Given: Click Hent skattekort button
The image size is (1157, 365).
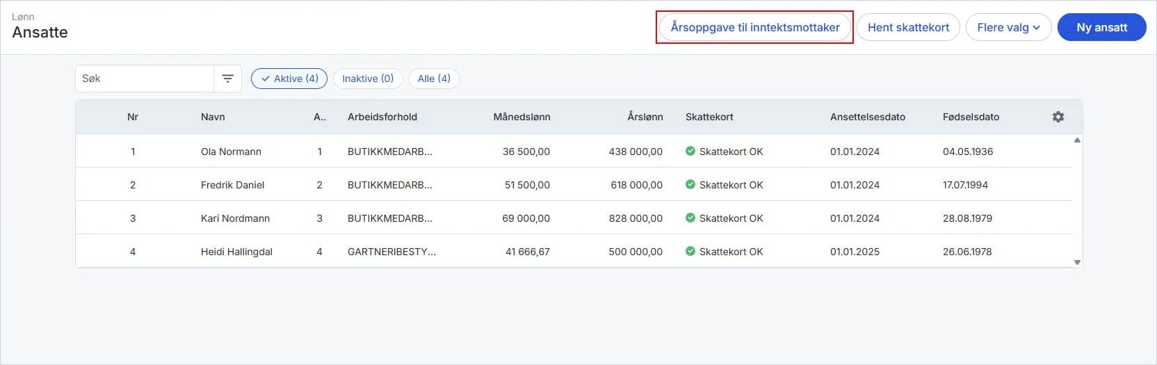Looking at the screenshot, I should (908, 27).
